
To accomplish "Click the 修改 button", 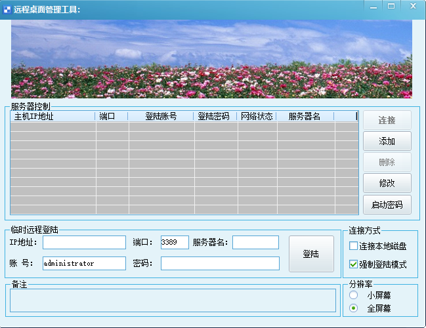I will [387, 183].
